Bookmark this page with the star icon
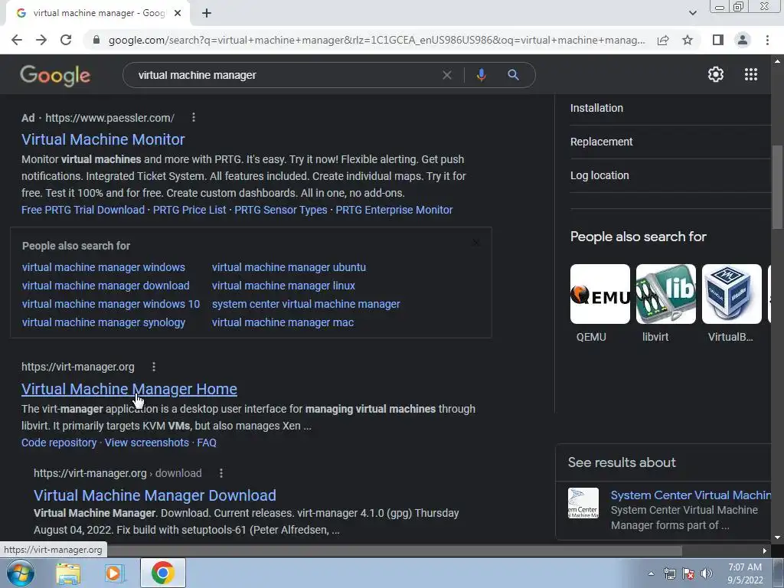 click(x=688, y=40)
